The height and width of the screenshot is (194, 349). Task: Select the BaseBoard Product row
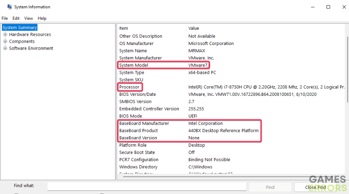coord(232,130)
